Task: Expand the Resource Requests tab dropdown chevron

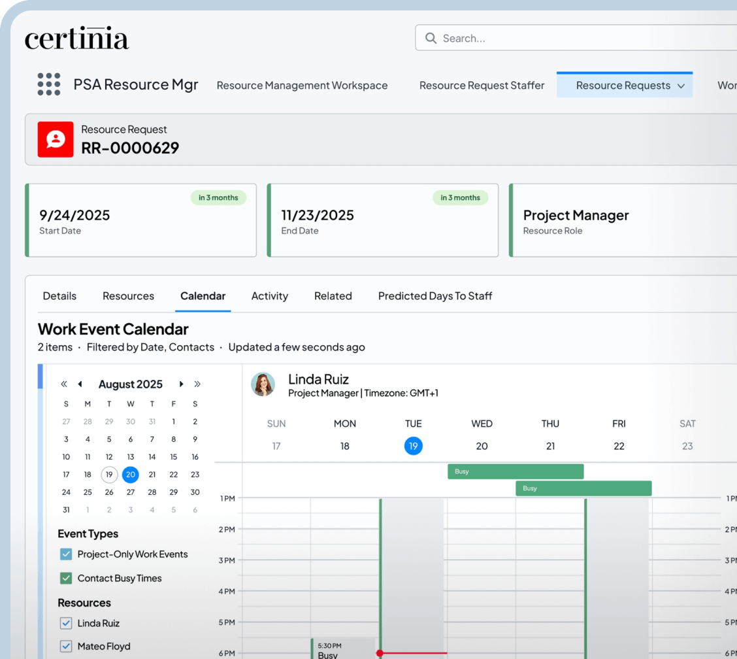Action: [681, 86]
